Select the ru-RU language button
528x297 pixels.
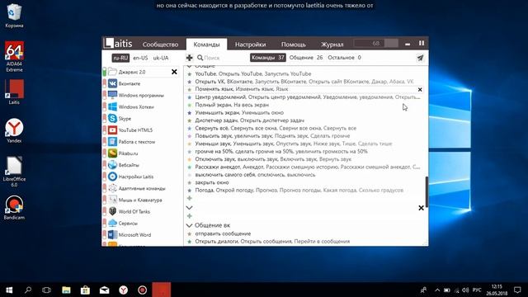point(120,58)
